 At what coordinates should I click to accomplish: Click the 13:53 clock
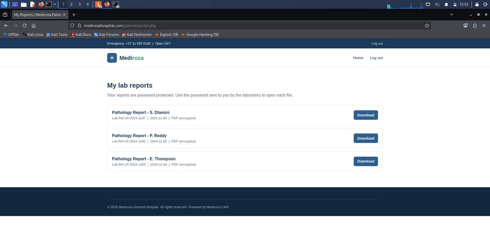click(x=464, y=4)
